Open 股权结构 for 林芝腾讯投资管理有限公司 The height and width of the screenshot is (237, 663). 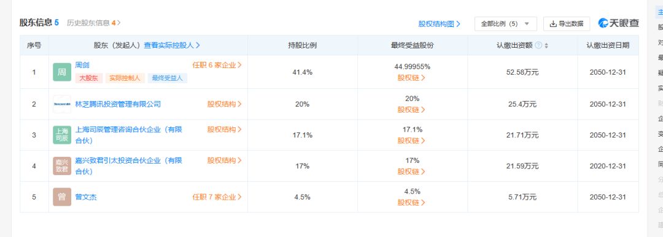pos(224,104)
